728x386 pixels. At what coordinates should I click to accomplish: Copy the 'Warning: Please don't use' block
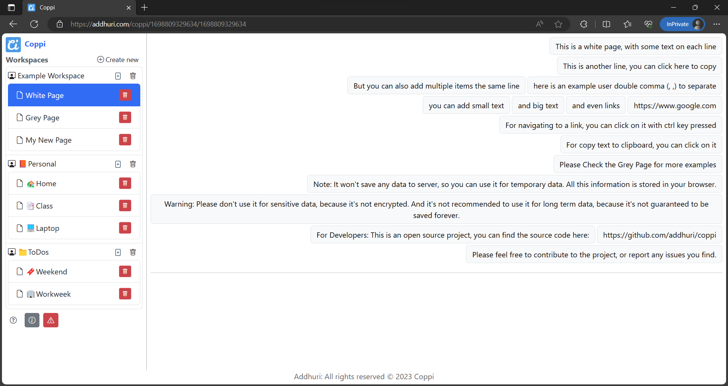tap(436, 209)
